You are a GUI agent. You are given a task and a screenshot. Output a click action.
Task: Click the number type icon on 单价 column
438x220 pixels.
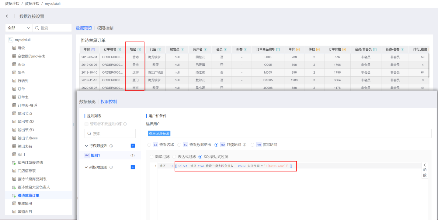pos(298,49)
